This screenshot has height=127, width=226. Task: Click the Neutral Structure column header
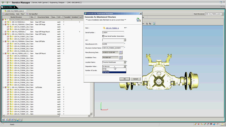(x=16, y=17)
